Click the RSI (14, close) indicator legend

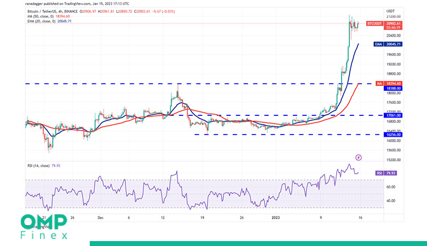pyautogui.click(x=38, y=166)
